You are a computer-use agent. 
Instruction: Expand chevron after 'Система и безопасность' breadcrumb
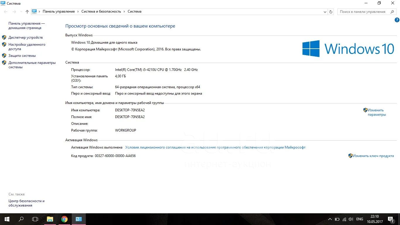tap(124, 11)
